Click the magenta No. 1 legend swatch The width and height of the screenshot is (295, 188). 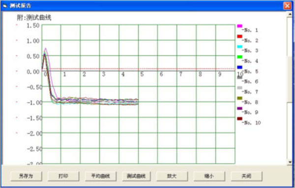[240, 26]
